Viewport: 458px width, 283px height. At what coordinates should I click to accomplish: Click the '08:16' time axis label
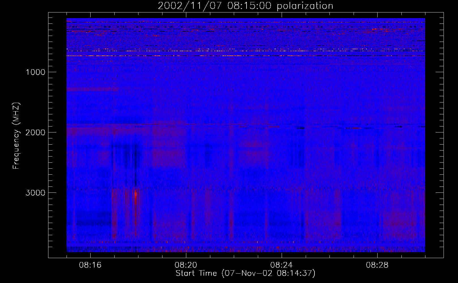coord(90,265)
